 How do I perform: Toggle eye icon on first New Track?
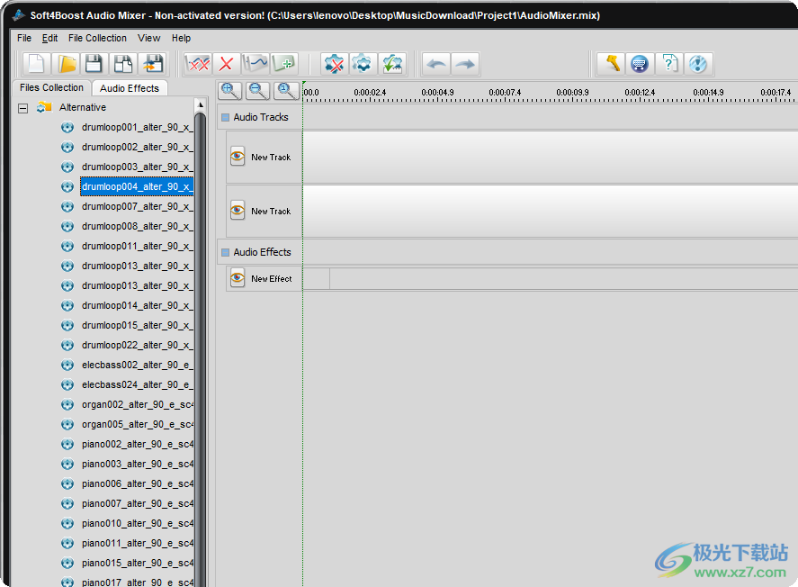238,157
